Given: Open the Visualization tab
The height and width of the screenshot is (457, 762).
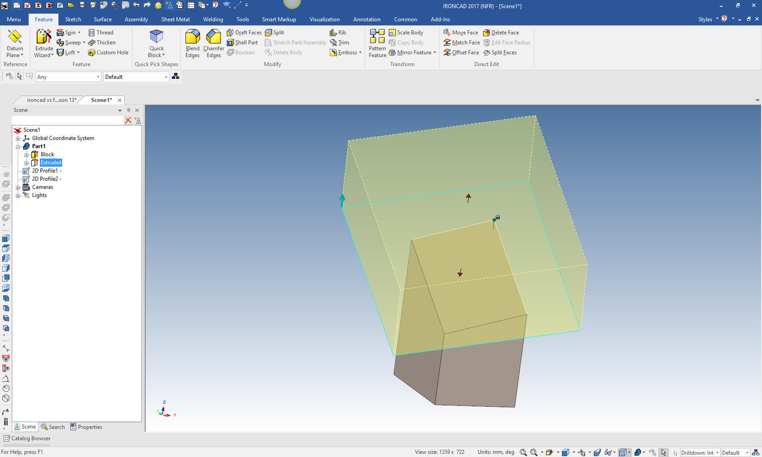Looking at the screenshot, I should (324, 19).
